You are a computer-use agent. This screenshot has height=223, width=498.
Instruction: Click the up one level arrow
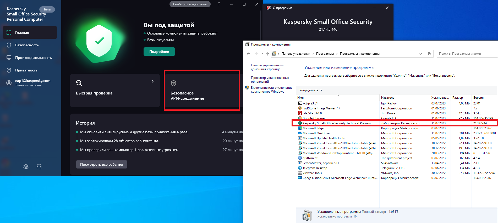(267, 54)
